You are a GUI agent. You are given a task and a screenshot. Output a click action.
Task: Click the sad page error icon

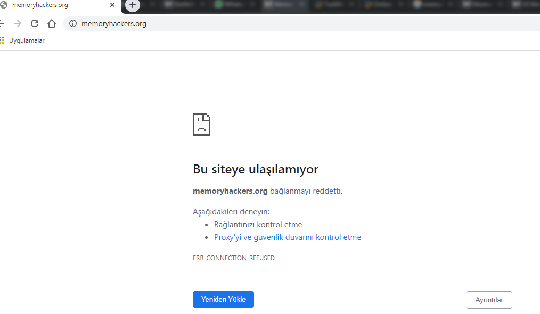(201, 125)
